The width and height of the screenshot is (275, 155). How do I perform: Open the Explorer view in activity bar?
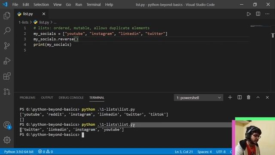pyautogui.click(x=7, y=15)
